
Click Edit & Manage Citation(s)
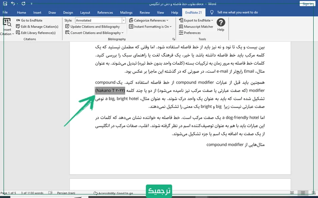[x=37, y=27]
